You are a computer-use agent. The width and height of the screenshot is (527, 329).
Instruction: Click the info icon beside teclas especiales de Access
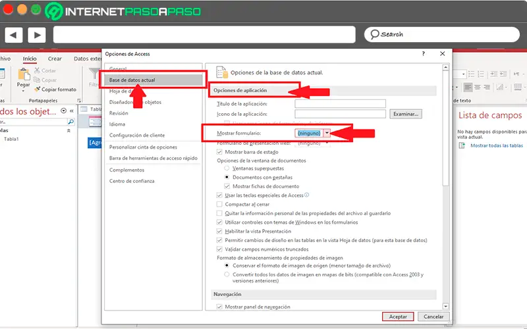click(306, 195)
